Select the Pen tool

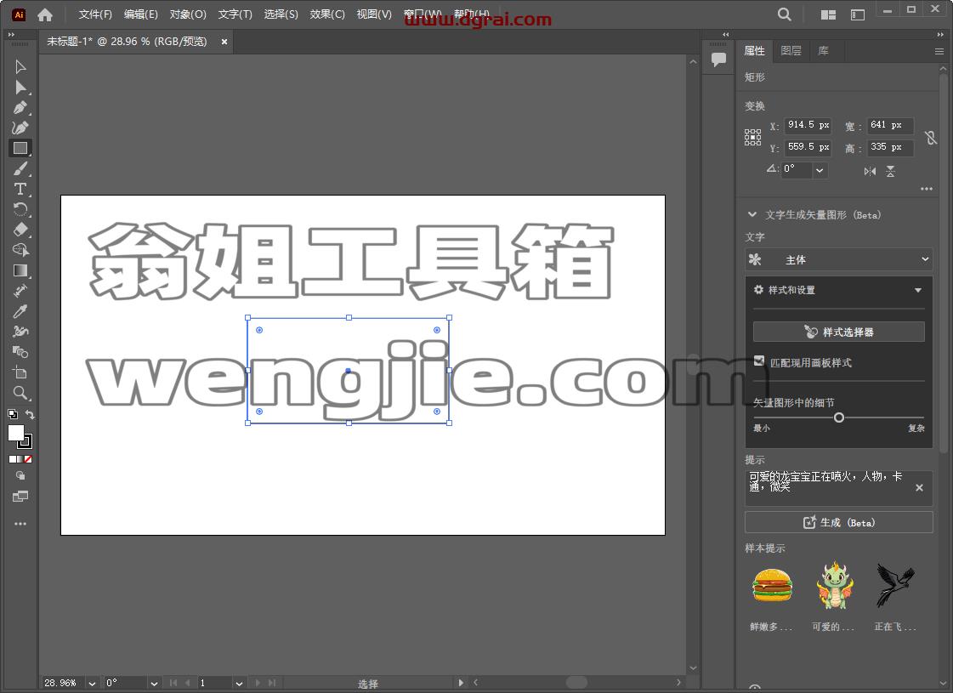(x=20, y=108)
